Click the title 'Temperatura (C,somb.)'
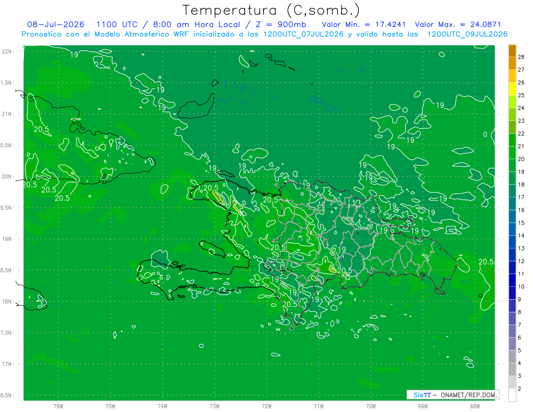Screen dimensions: 533x412 tap(271, 10)
